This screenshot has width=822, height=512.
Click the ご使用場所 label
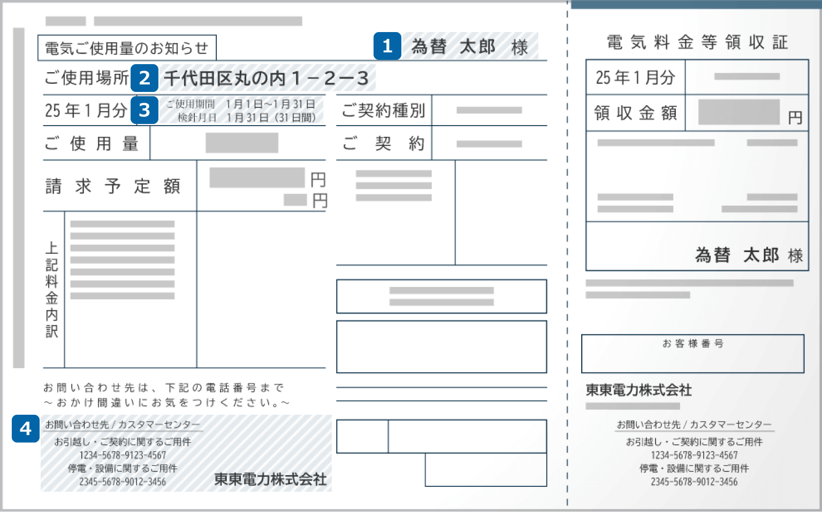[x=87, y=78]
